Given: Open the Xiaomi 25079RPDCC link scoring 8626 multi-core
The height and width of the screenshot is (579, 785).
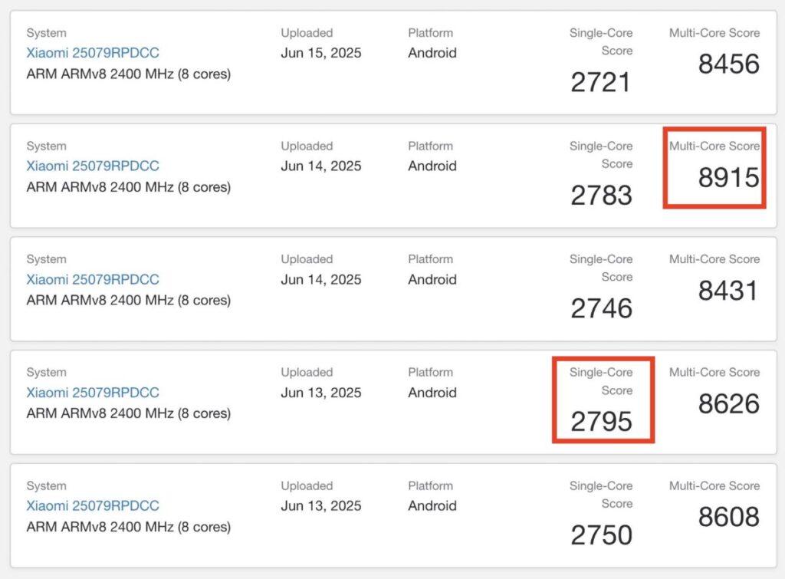Looking at the screenshot, I should [93, 393].
